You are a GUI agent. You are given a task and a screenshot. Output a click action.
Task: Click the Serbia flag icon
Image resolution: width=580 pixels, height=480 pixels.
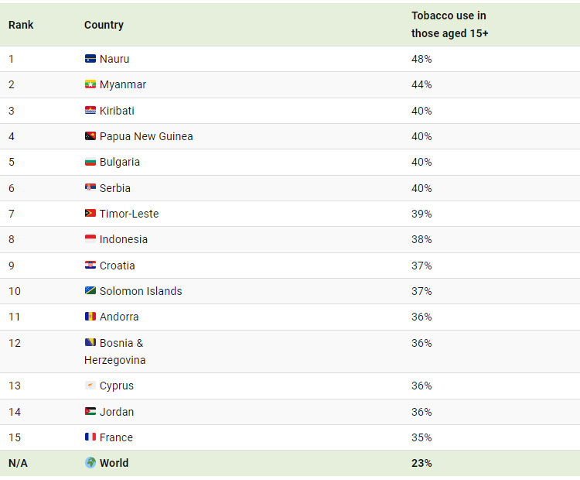point(90,188)
